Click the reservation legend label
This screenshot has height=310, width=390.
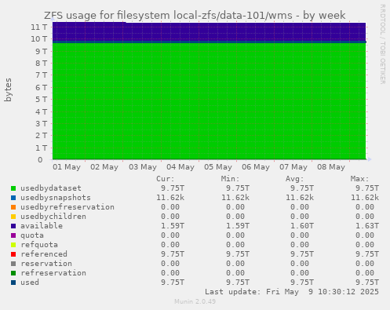point(46,264)
